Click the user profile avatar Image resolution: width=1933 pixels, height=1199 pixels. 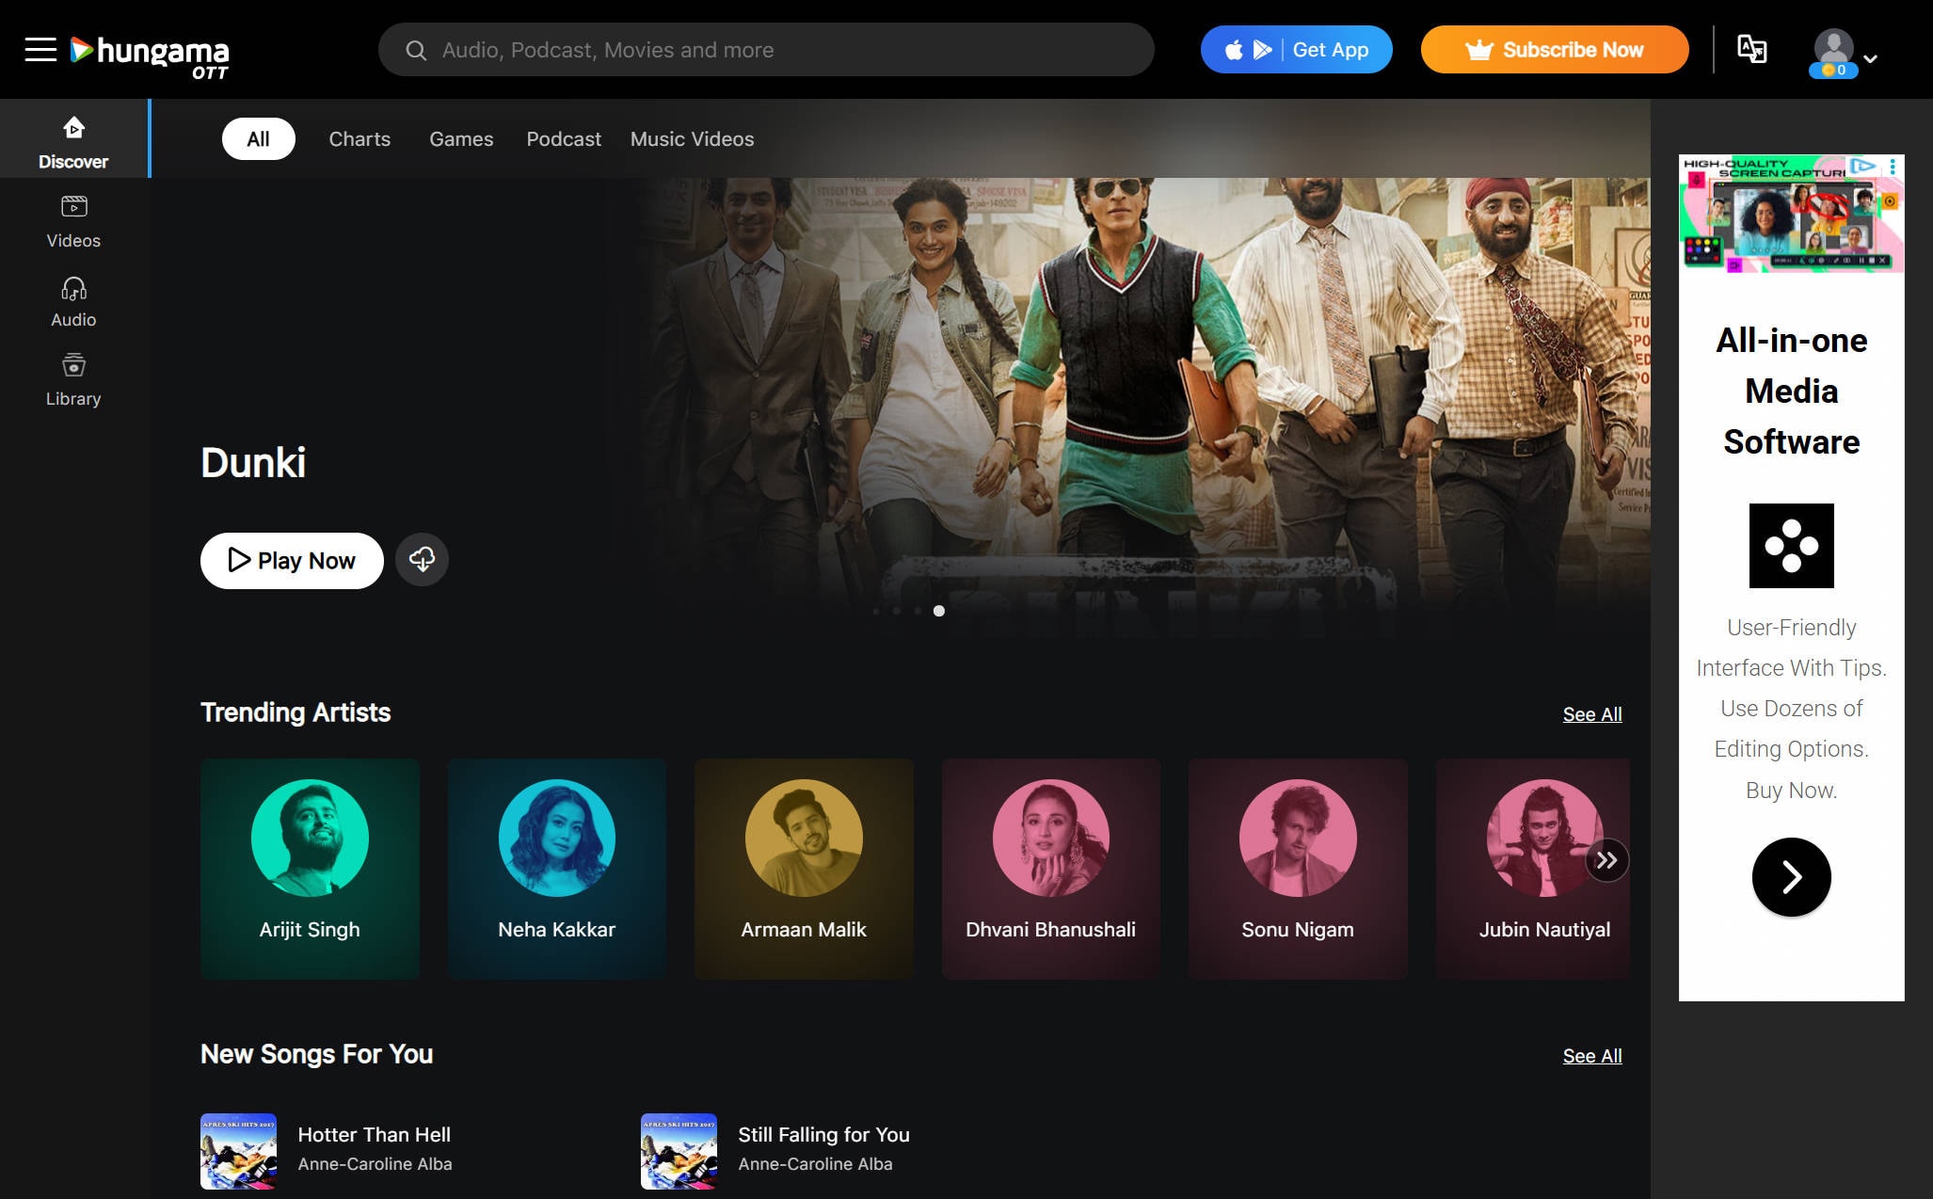[x=1833, y=47]
